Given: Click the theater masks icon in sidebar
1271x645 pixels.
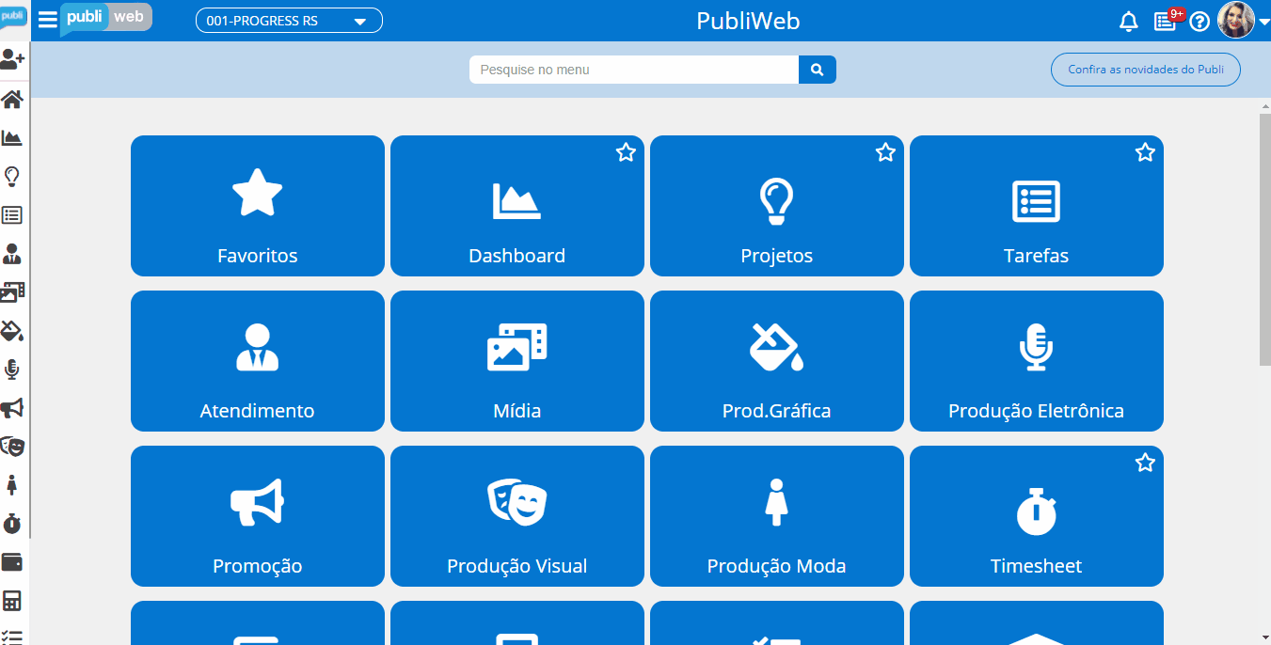Looking at the screenshot, I should click(x=12, y=447).
